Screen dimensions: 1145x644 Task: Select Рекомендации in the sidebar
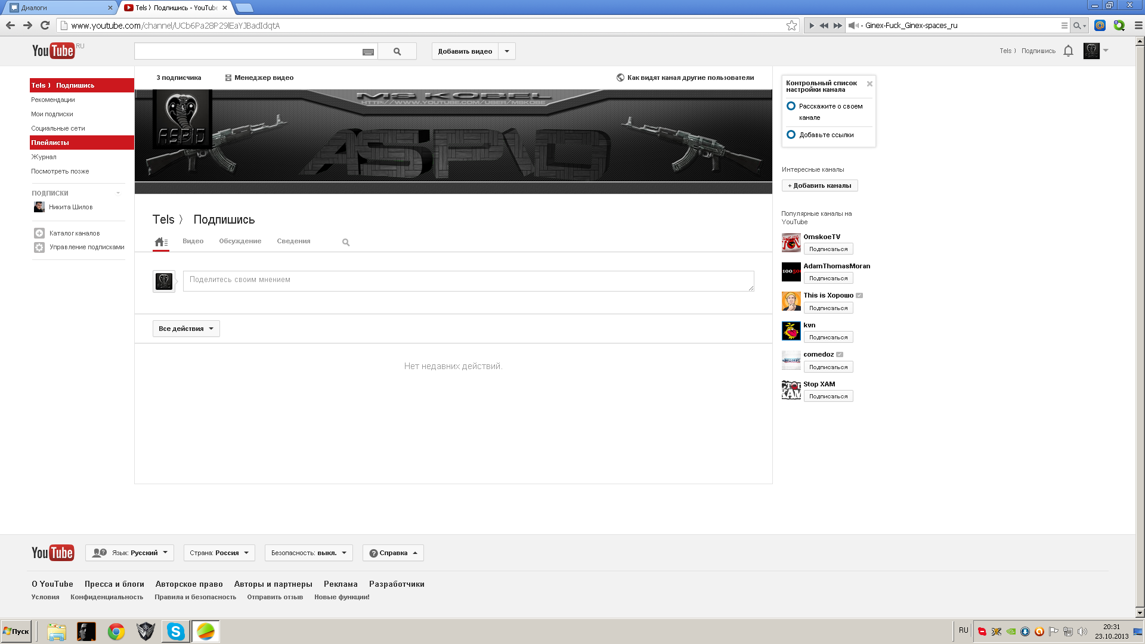point(53,100)
